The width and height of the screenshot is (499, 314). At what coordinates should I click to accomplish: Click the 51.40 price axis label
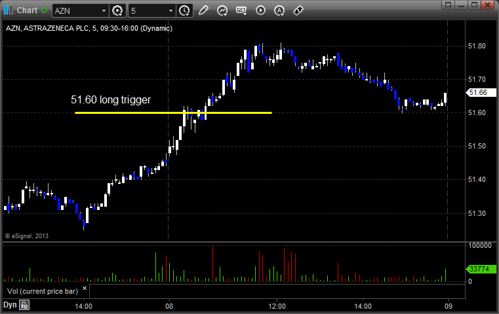[477, 179]
